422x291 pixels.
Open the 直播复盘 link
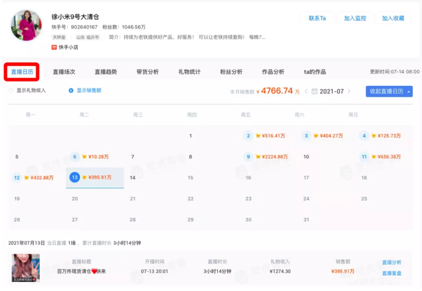392,273
